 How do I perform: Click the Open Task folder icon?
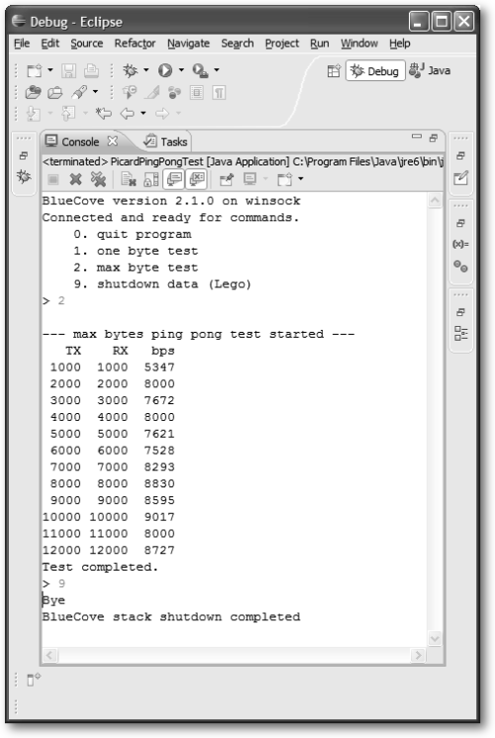[55, 92]
